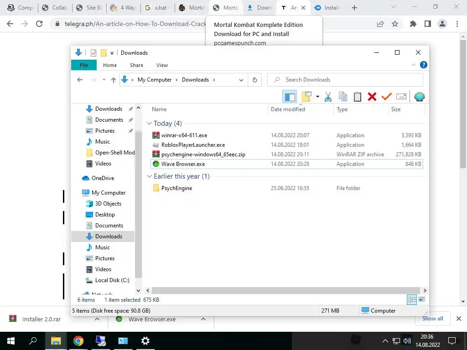
Task: Click Explorer back navigation arrow
Action: 80,80
